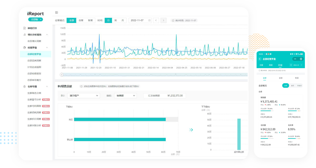Switch time granularity to 周
316x168 pixels.
click(115, 21)
